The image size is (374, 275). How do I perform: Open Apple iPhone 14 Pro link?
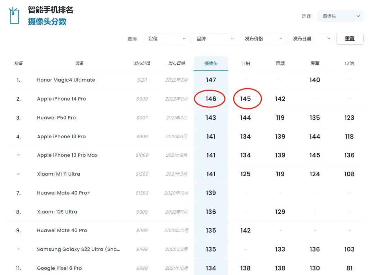[x=61, y=99]
